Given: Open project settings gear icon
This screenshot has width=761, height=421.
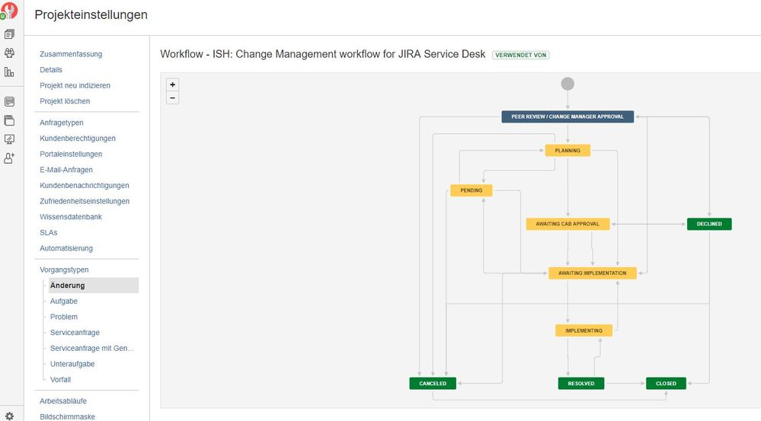Looking at the screenshot, I should click(x=9, y=416).
